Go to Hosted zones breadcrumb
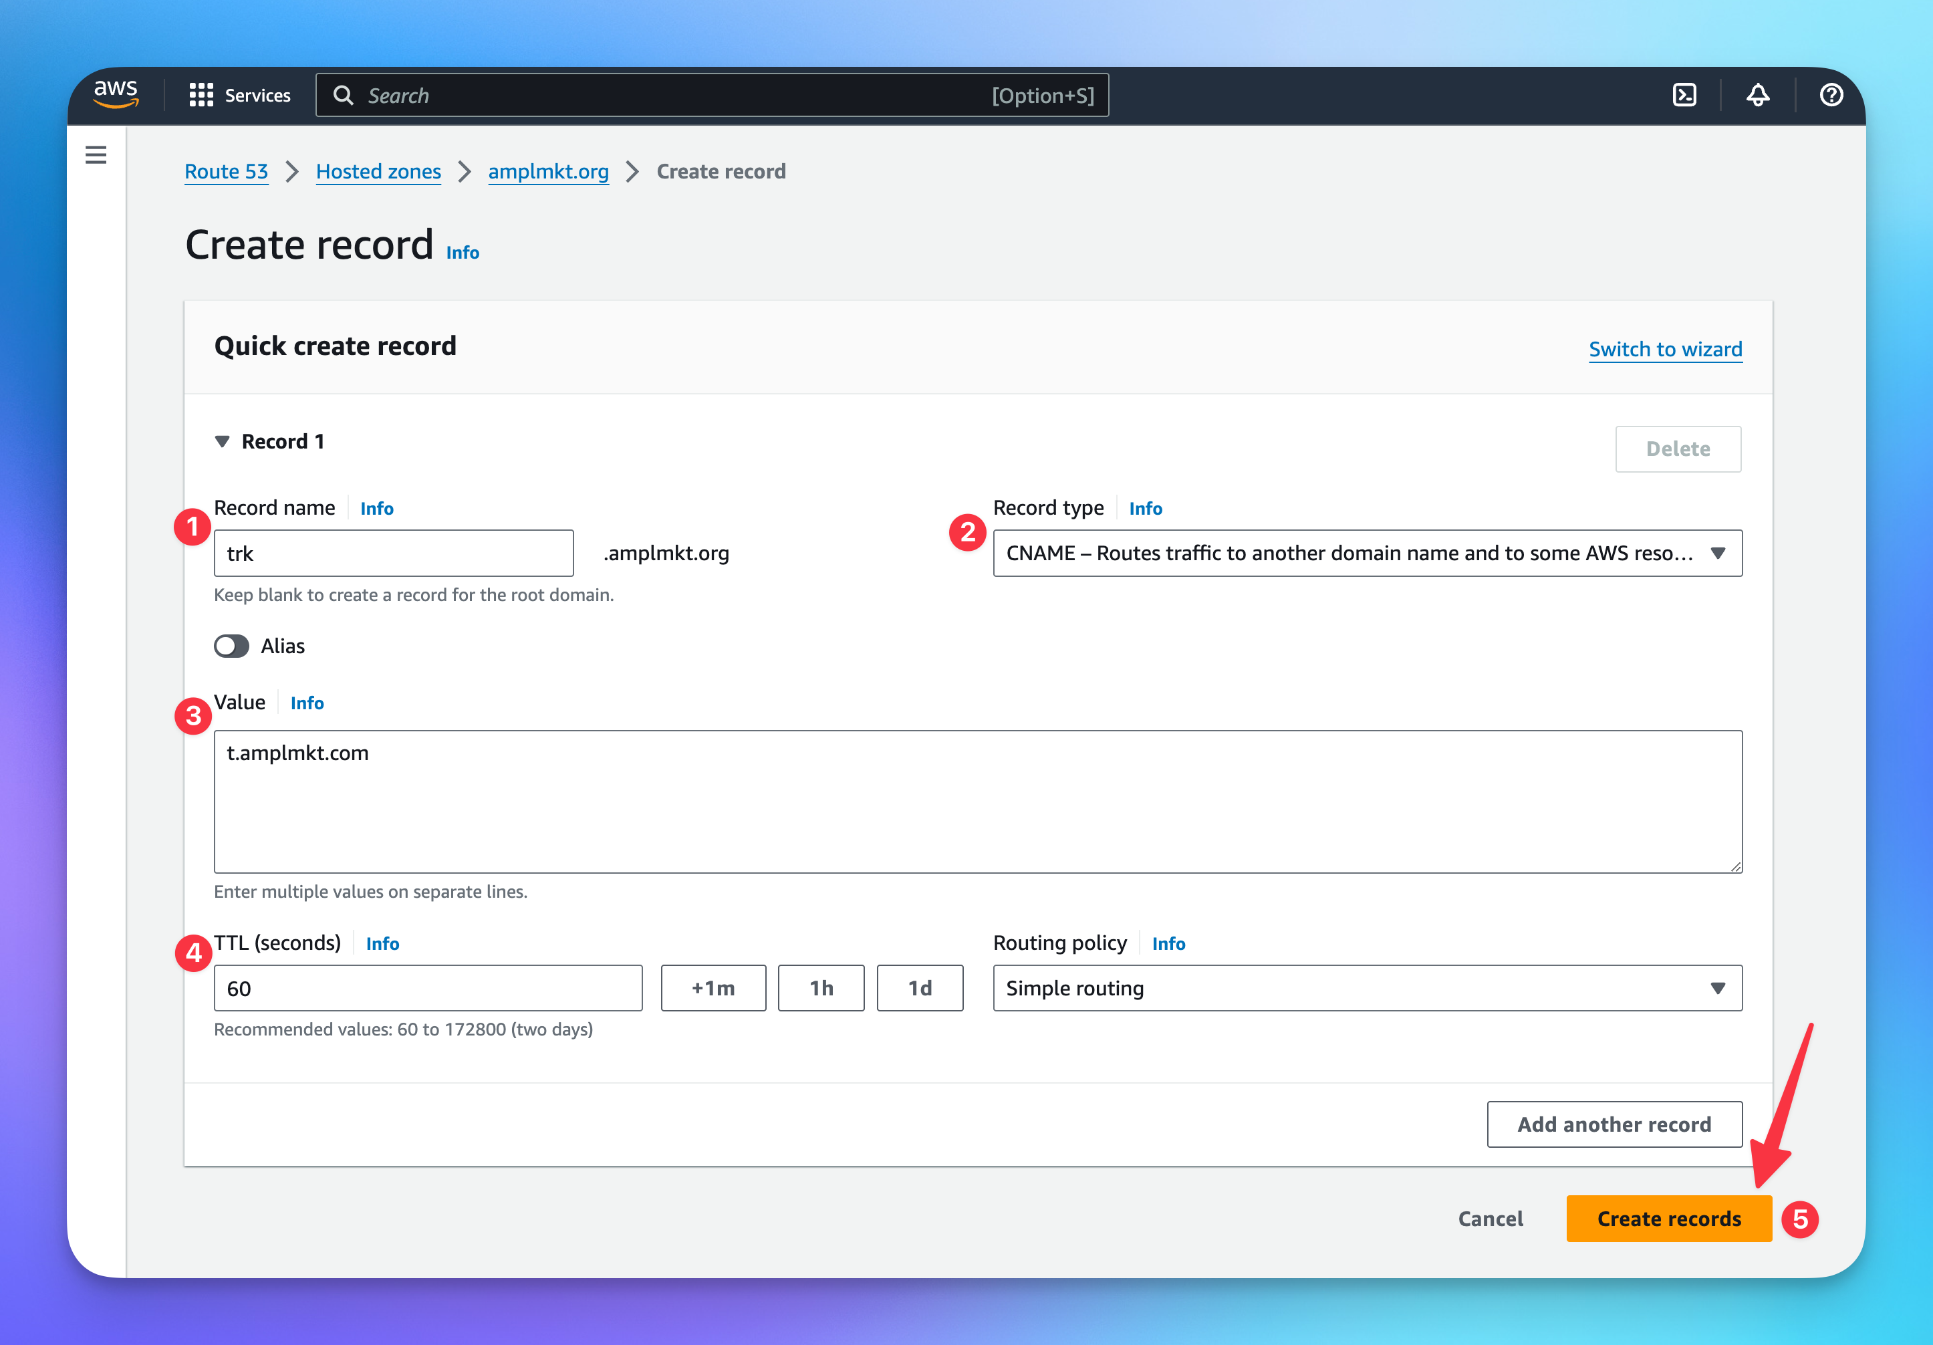This screenshot has width=1933, height=1345. pos(378,172)
